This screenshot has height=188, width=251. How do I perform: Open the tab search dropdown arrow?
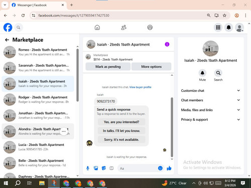(5, 5)
